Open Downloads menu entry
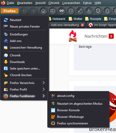 pyautogui.click(x=25, y=62)
